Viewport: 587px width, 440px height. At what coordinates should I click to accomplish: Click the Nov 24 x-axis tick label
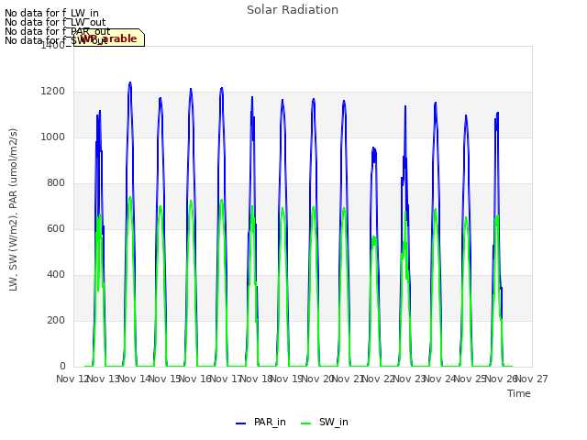point(440,379)
